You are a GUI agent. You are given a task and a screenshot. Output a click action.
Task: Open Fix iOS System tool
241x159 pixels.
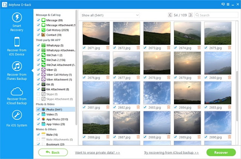17,119
